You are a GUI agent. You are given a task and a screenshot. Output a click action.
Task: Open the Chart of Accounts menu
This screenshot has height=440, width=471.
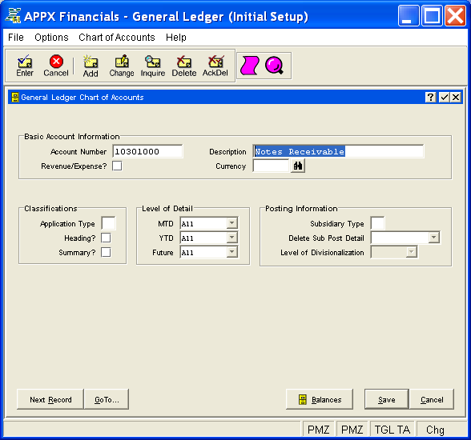click(117, 37)
